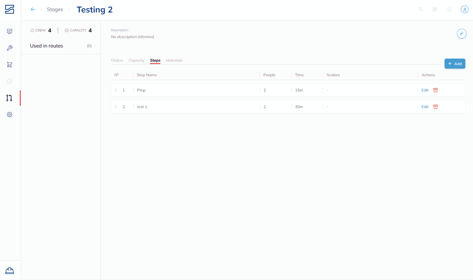This screenshot has width=473, height=280.
Task: Click the Crew count label
Action: tap(41, 30)
